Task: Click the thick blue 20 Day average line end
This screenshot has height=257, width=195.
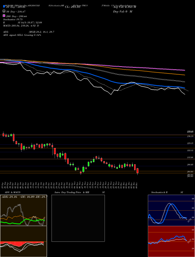Action: pos(184,88)
